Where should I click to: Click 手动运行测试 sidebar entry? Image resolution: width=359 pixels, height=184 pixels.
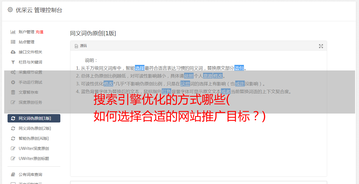[34, 82]
